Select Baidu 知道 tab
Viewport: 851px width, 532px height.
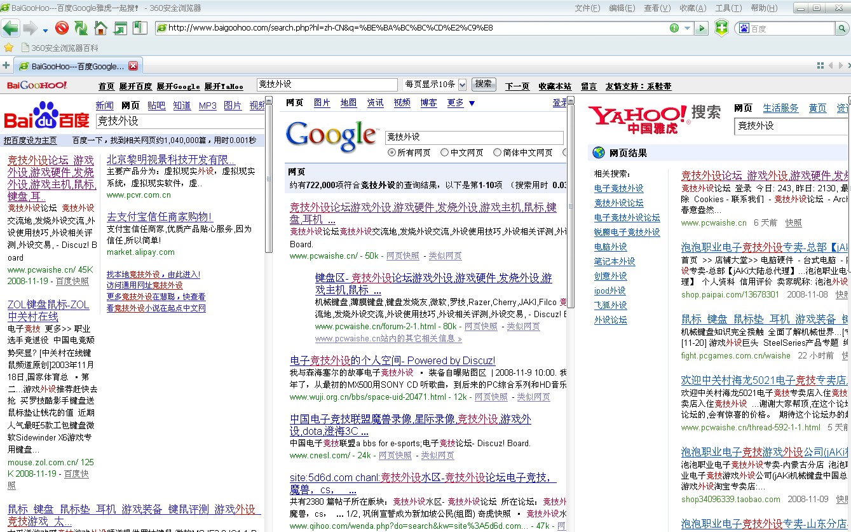182,106
